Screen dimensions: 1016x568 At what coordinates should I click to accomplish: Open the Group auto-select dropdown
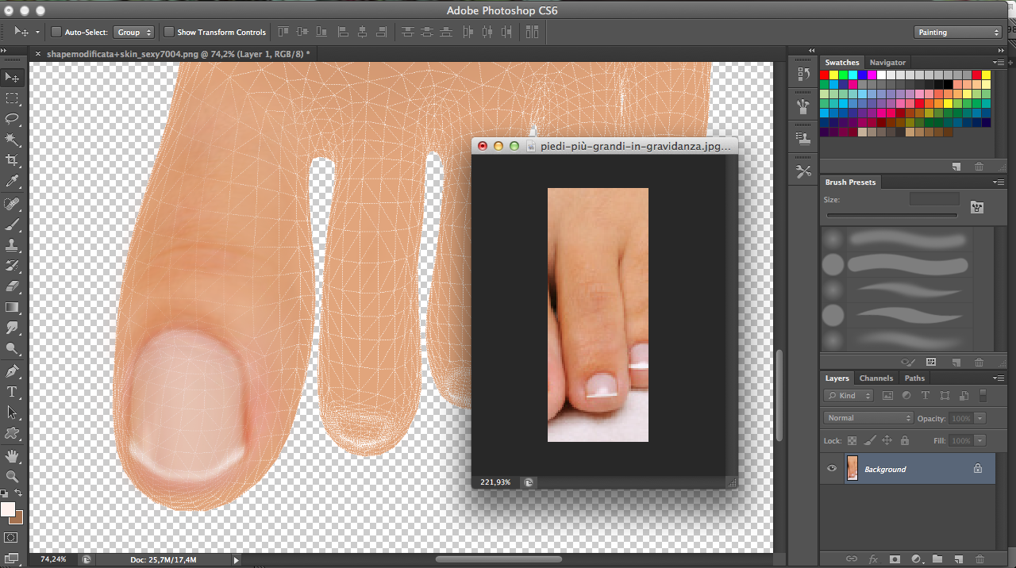pos(133,33)
